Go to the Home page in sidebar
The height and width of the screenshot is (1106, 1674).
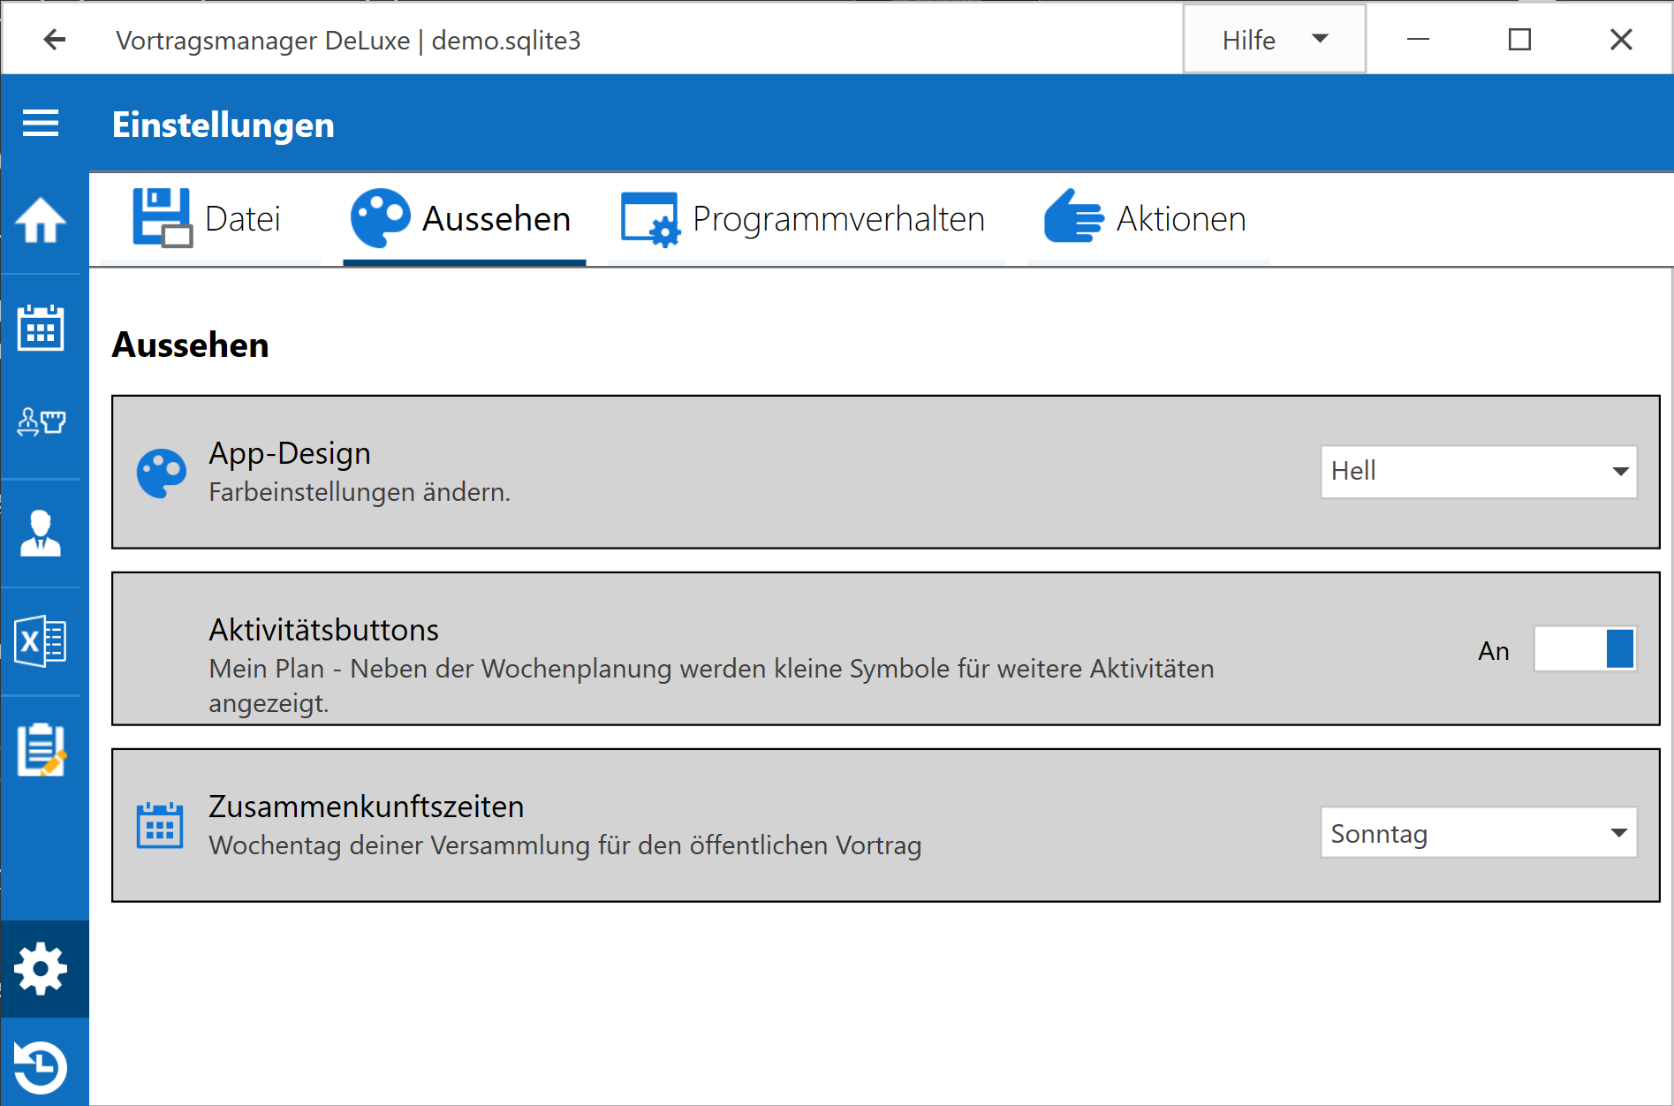coord(41,220)
